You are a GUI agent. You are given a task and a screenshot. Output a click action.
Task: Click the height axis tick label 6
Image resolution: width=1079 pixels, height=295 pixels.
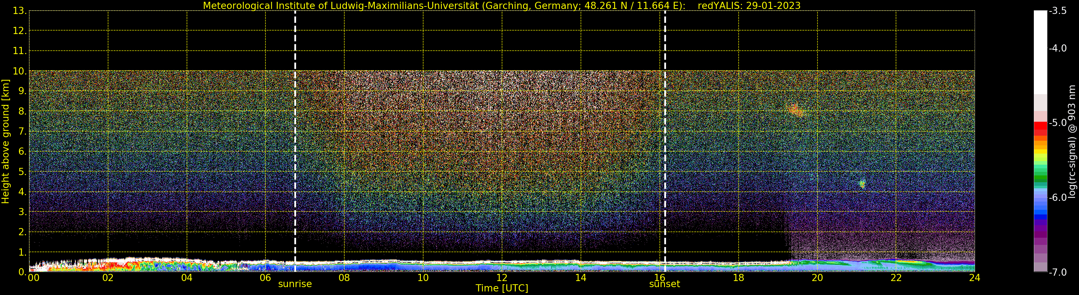tap(22, 151)
